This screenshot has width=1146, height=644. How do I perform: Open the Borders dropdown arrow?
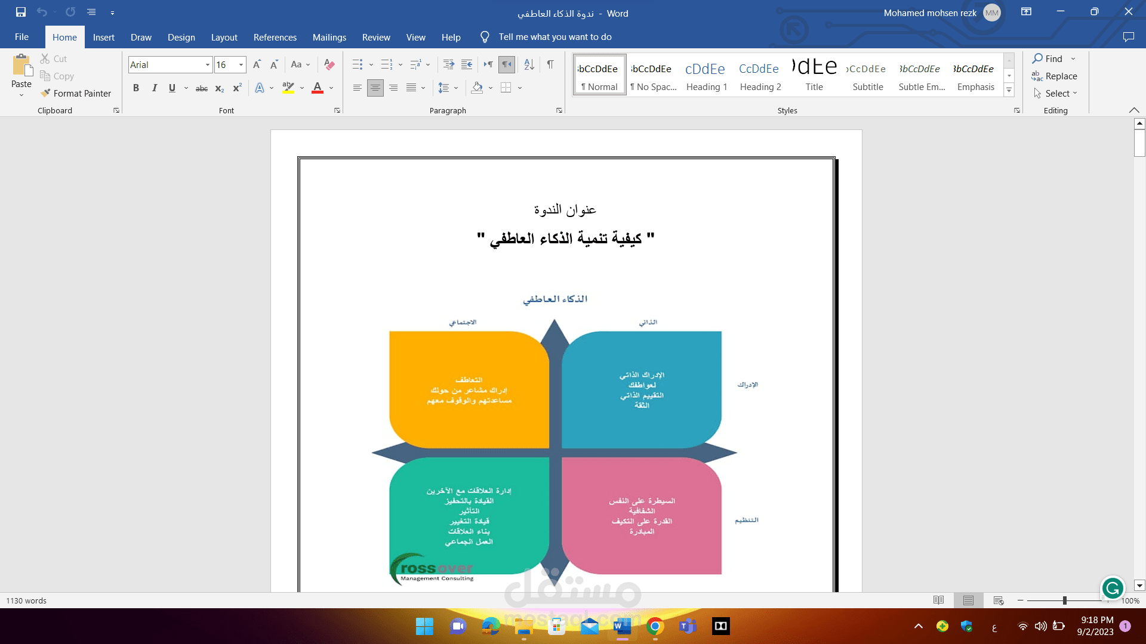coord(520,88)
